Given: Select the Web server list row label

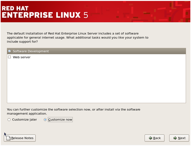Looking at the screenshot, I should tap(22, 57).
